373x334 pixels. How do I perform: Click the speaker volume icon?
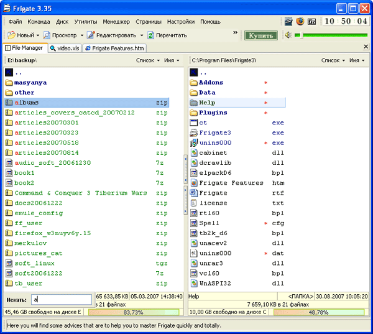(288, 35)
